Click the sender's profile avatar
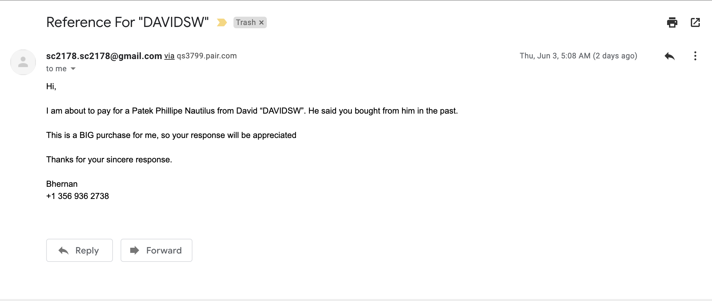The width and height of the screenshot is (712, 301). (23, 62)
